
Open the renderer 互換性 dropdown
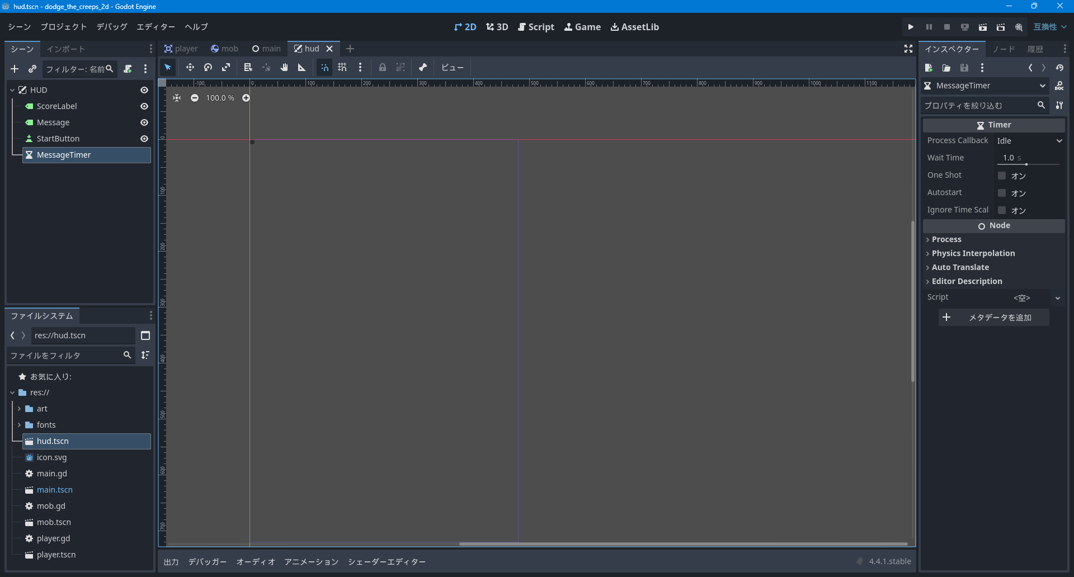[x=1050, y=27]
